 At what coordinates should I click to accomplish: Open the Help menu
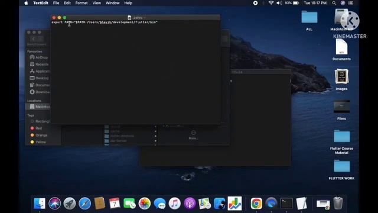128,3
